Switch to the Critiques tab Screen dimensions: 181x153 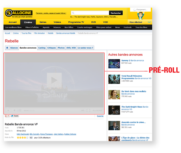[51, 48]
